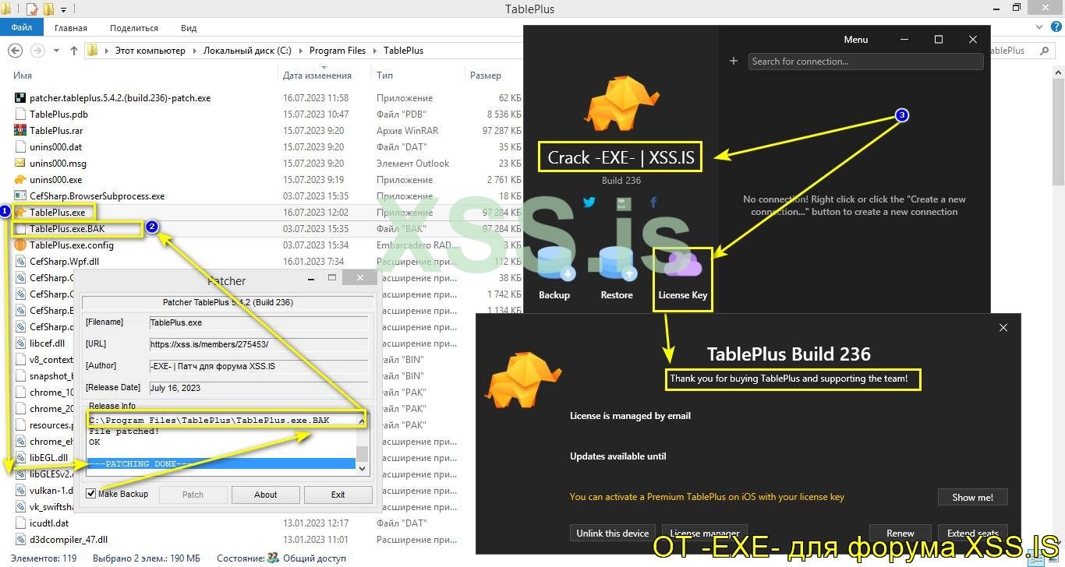Click the icudtl.dat file name
Image resolution: width=1065 pixels, height=567 pixels.
coord(49,523)
